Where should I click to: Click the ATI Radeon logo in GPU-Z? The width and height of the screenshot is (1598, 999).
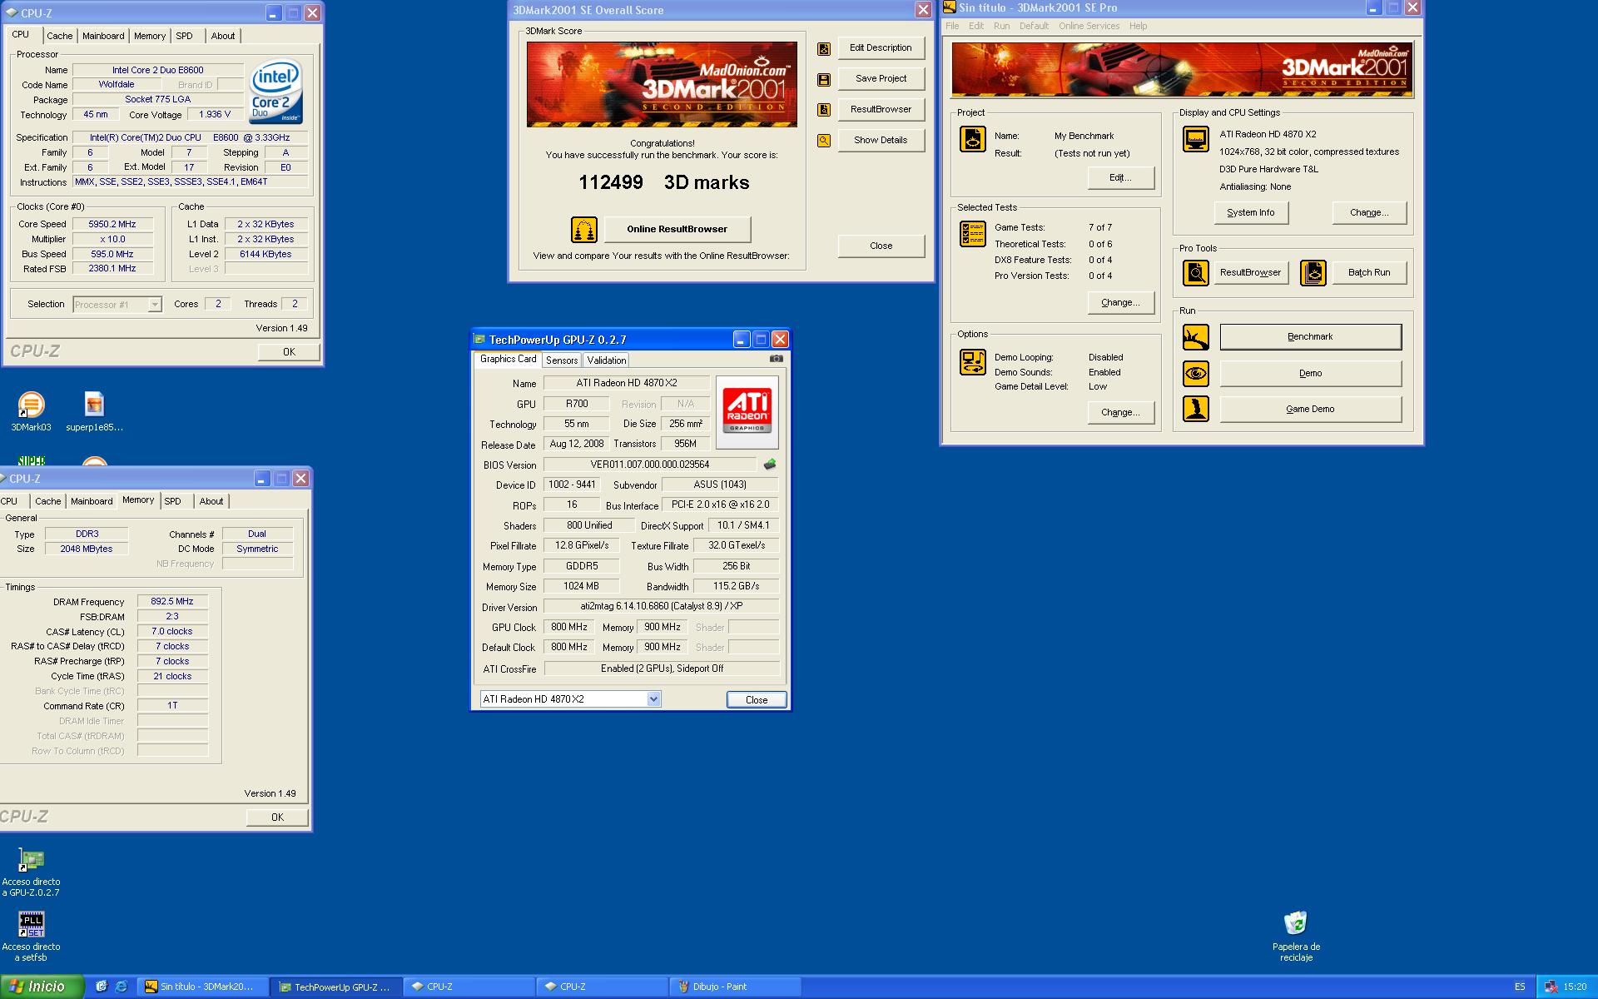(747, 412)
